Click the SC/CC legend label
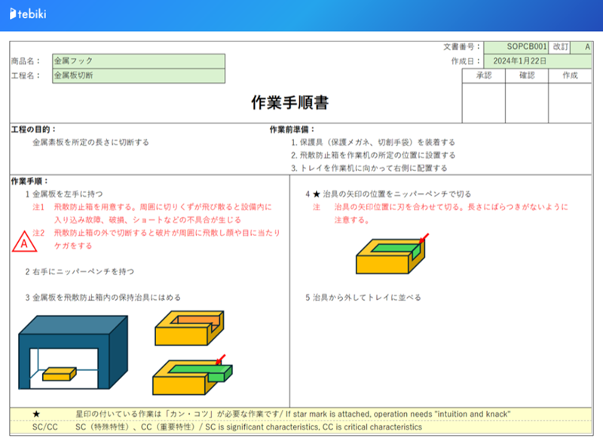 [x=45, y=427]
